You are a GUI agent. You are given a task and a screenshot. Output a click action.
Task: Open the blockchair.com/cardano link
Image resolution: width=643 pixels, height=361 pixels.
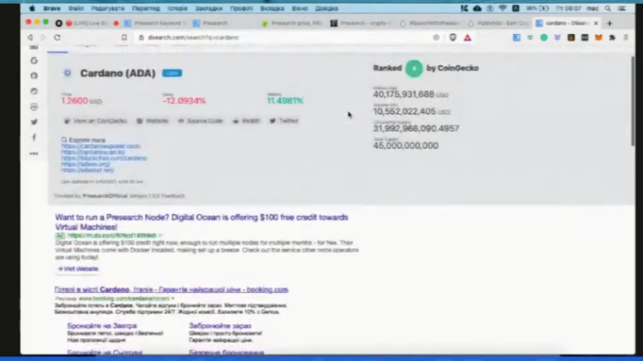click(x=104, y=158)
